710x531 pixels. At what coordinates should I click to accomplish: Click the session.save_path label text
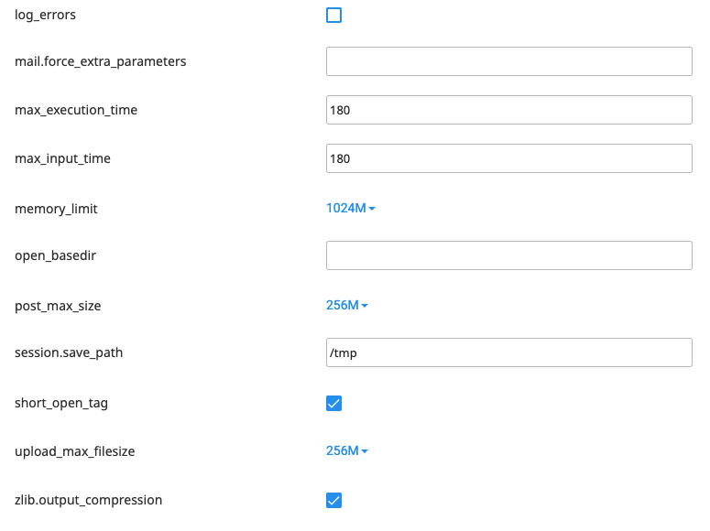point(69,352)
